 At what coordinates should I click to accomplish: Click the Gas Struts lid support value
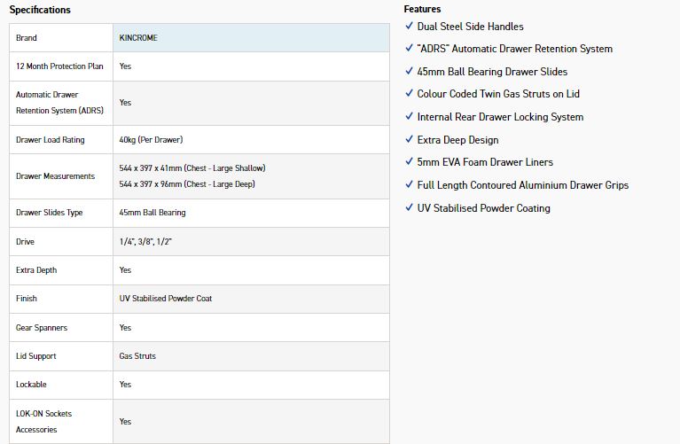coord(137,356)
